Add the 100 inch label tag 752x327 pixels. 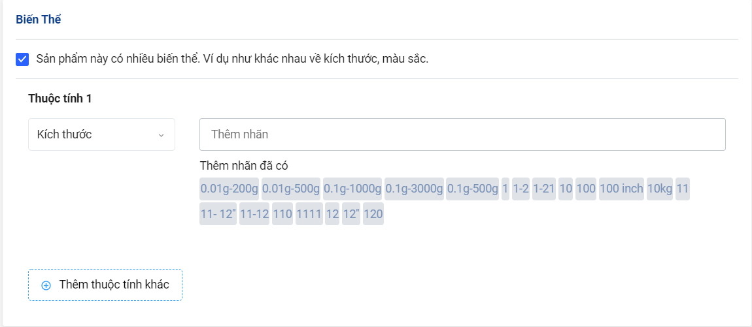click(621, 189)
